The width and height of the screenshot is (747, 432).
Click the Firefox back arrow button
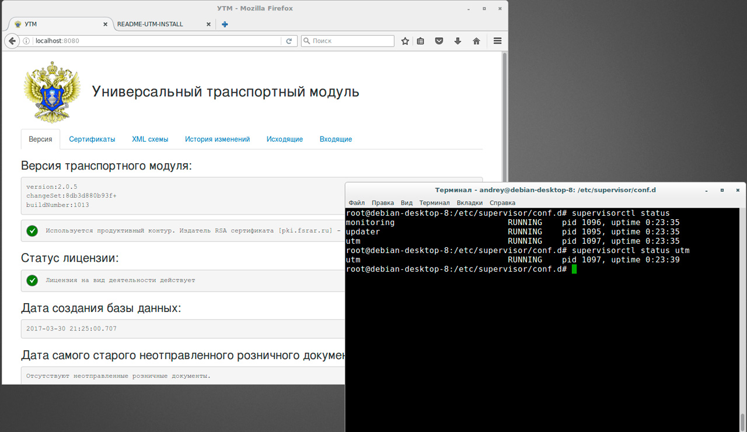pos(12,41)
